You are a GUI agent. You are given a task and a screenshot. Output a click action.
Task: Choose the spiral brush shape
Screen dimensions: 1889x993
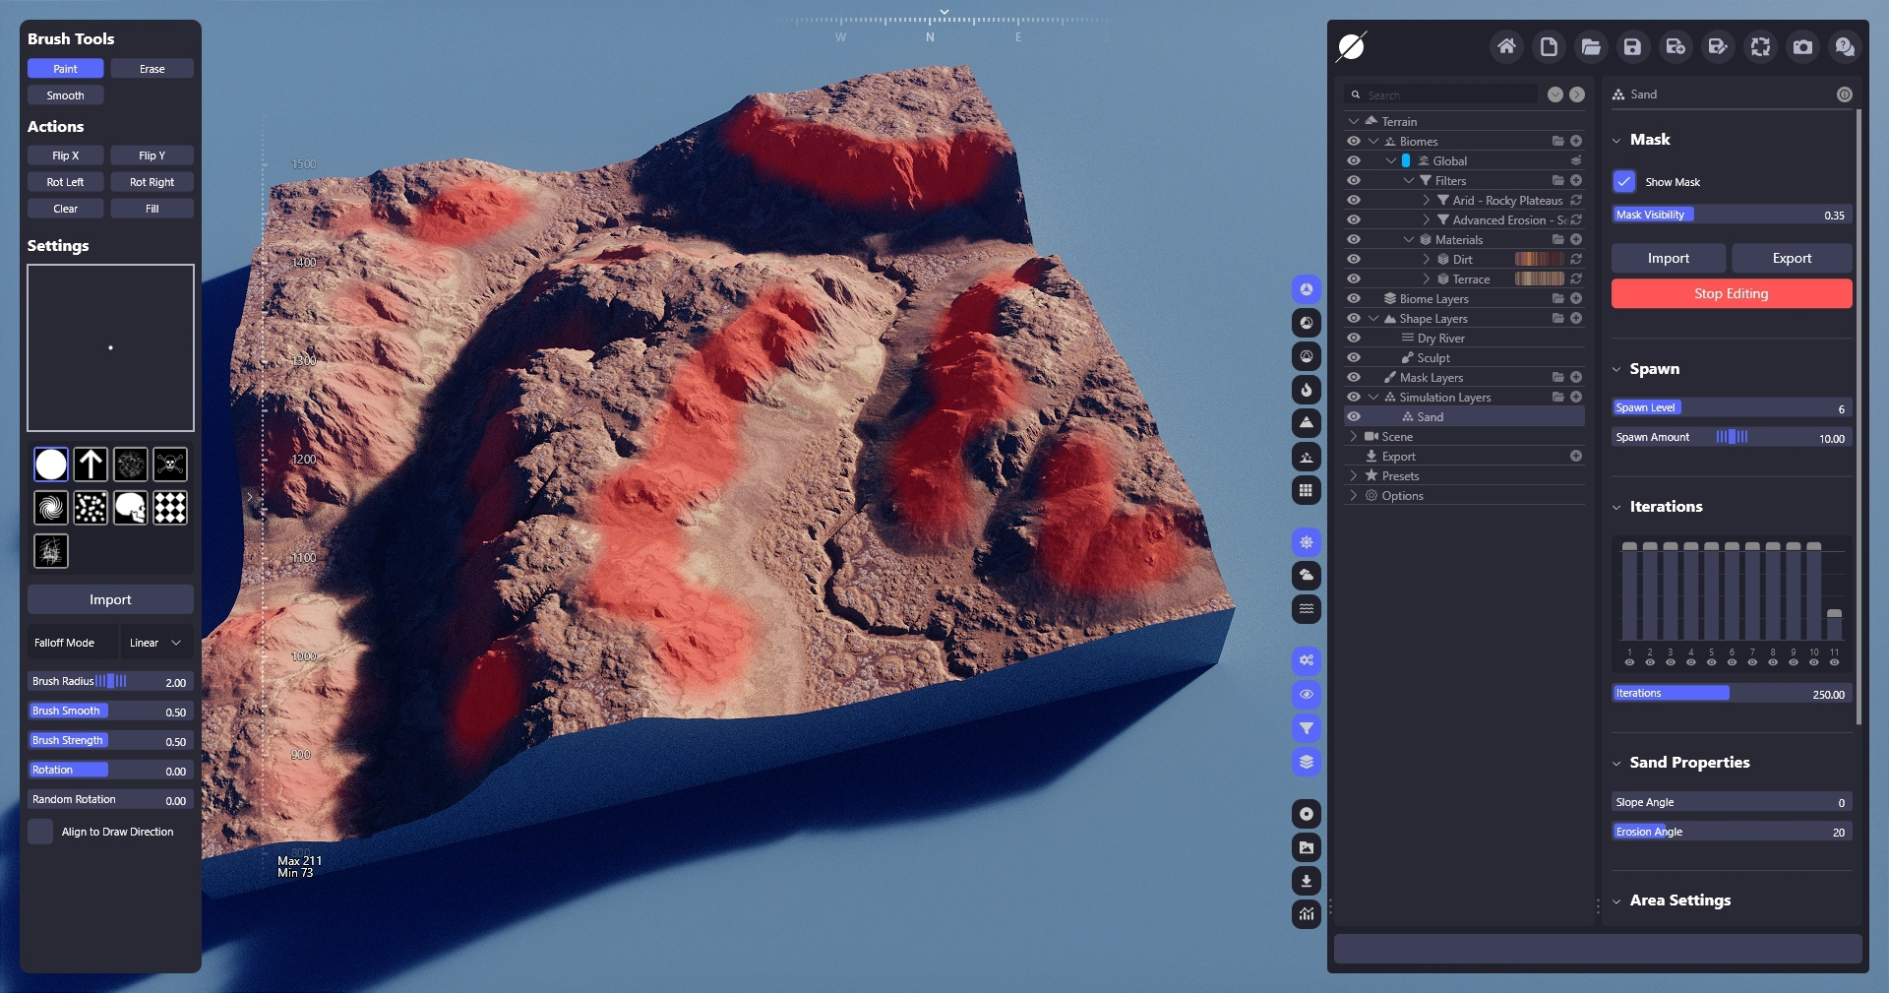[51, 508]
